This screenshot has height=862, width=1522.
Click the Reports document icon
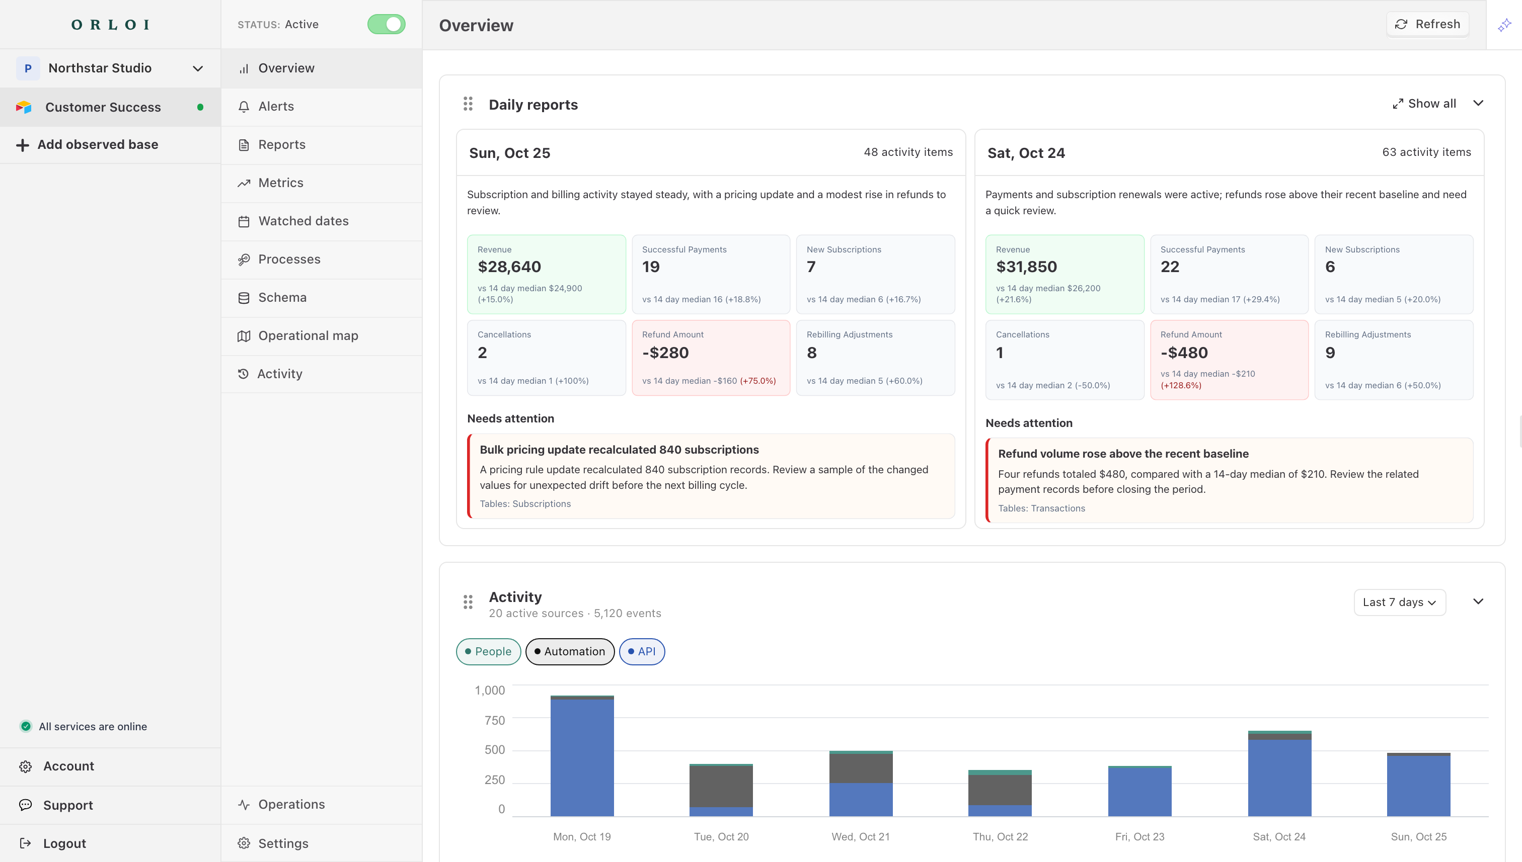pyautogui.click(x=244, y=145)
